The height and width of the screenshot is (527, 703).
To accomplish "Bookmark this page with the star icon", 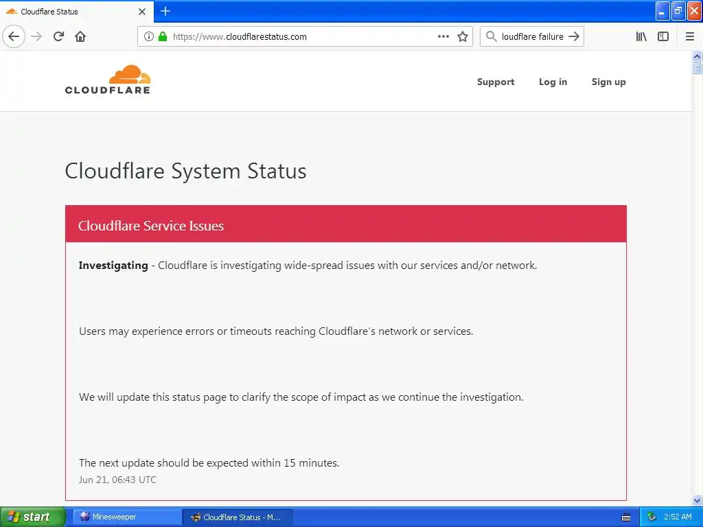I will point(463,36).
